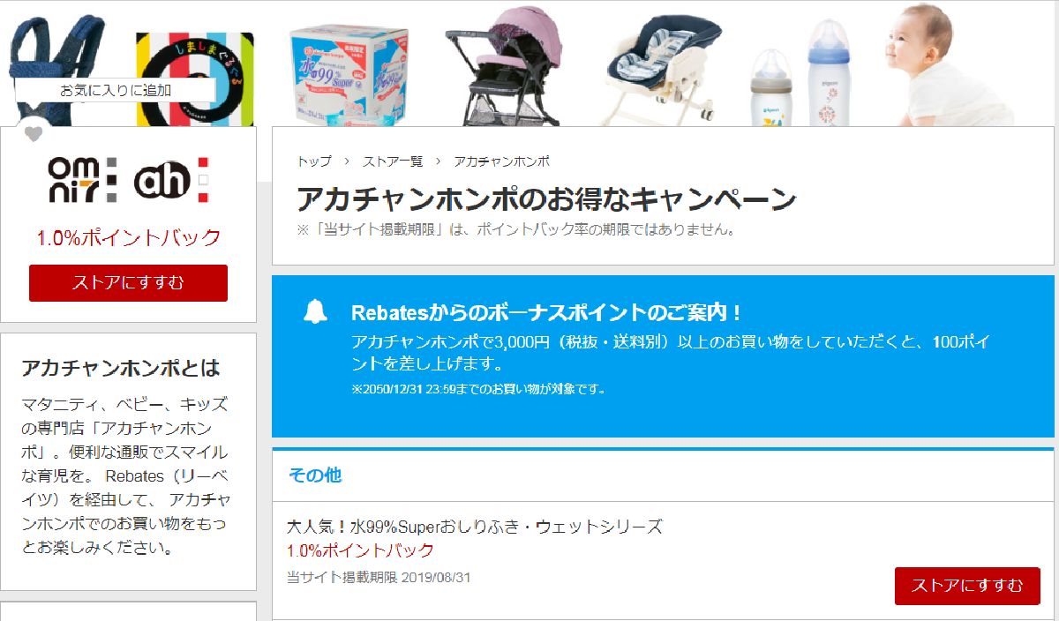Select the その他 section heading
The height and width of the screenshot is (621, 1059).
315,475
